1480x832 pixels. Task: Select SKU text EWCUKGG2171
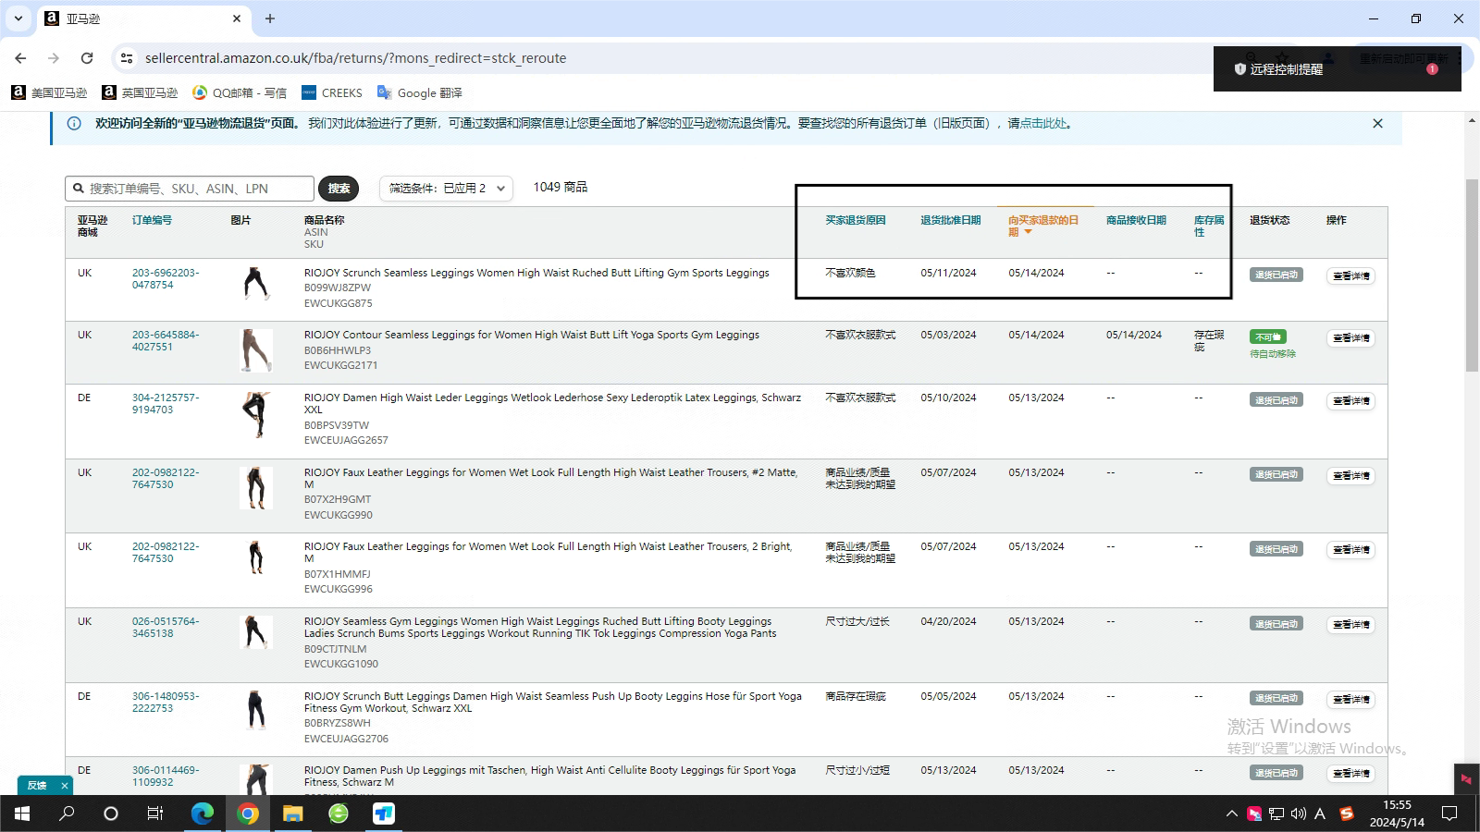point(341,365)
